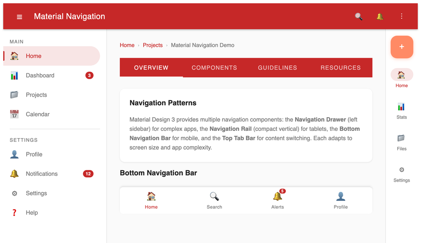Click the Projects folder icon in drawer
The image size is (421, 243).
(14, 95)
